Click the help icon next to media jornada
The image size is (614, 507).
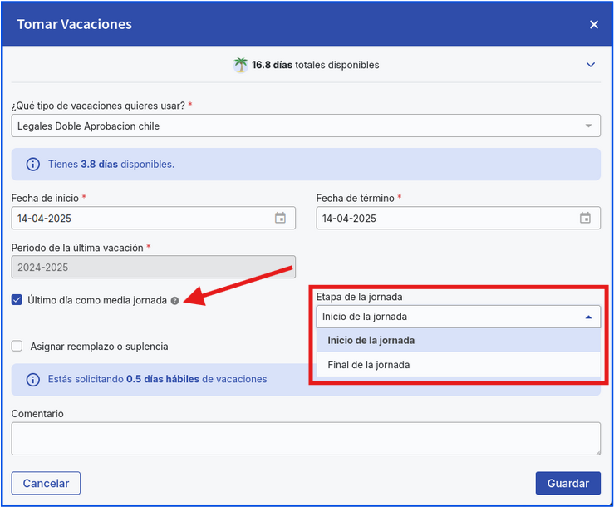point(174,301)
